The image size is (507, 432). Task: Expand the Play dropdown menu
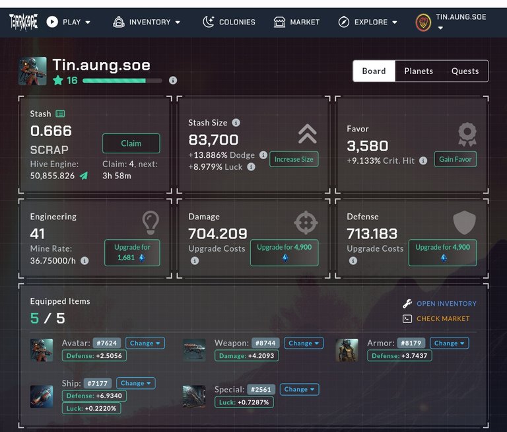pyautogui.click(x=88, y=22)
